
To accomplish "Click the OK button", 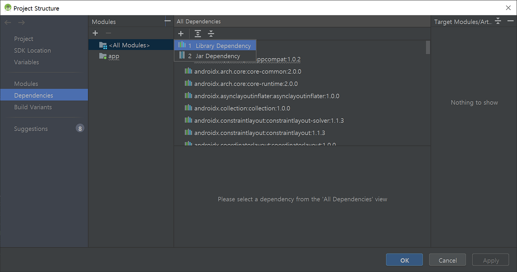I will pos(404,259).
